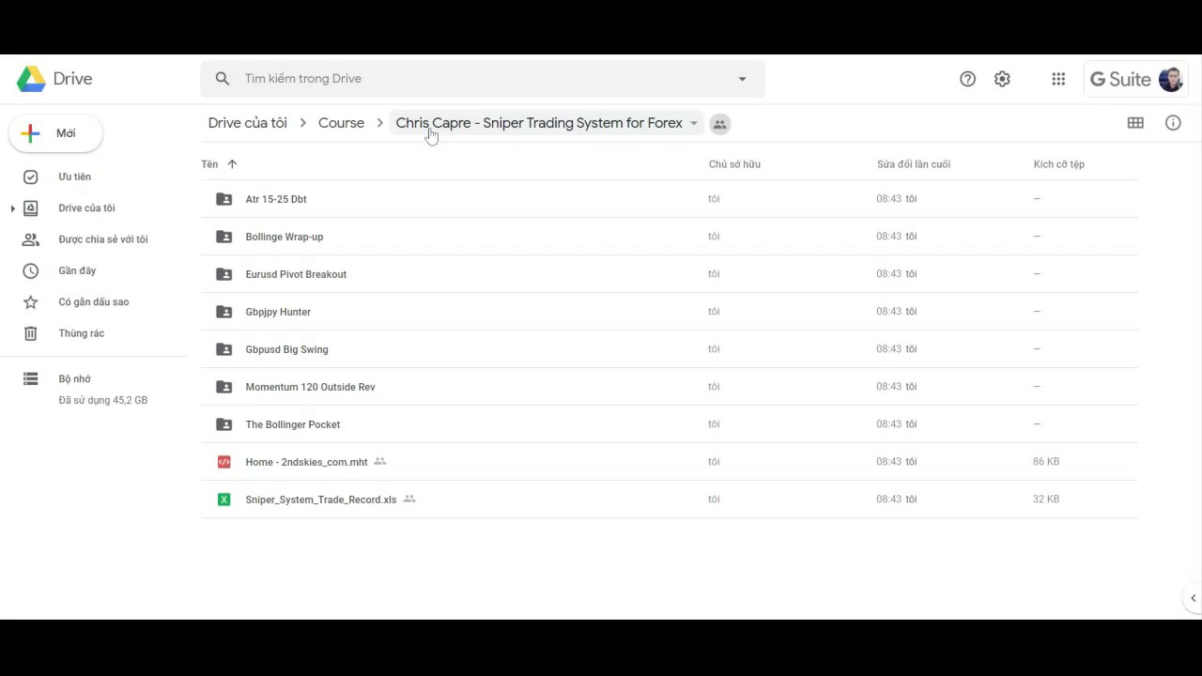
Task: Click 'Kích cỡ tệp' column header
Action: tap(1058, 164)
